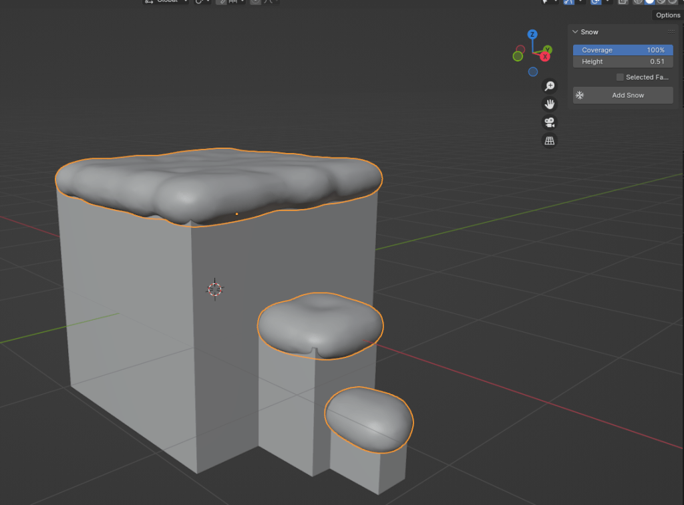The image size is (684, 505).
Task: Click the Coverage percentage slider
Action: tap(623, 50)
